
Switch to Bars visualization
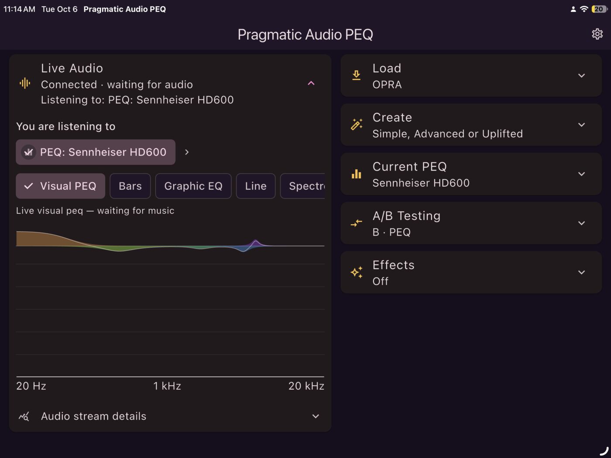[130, 186]
